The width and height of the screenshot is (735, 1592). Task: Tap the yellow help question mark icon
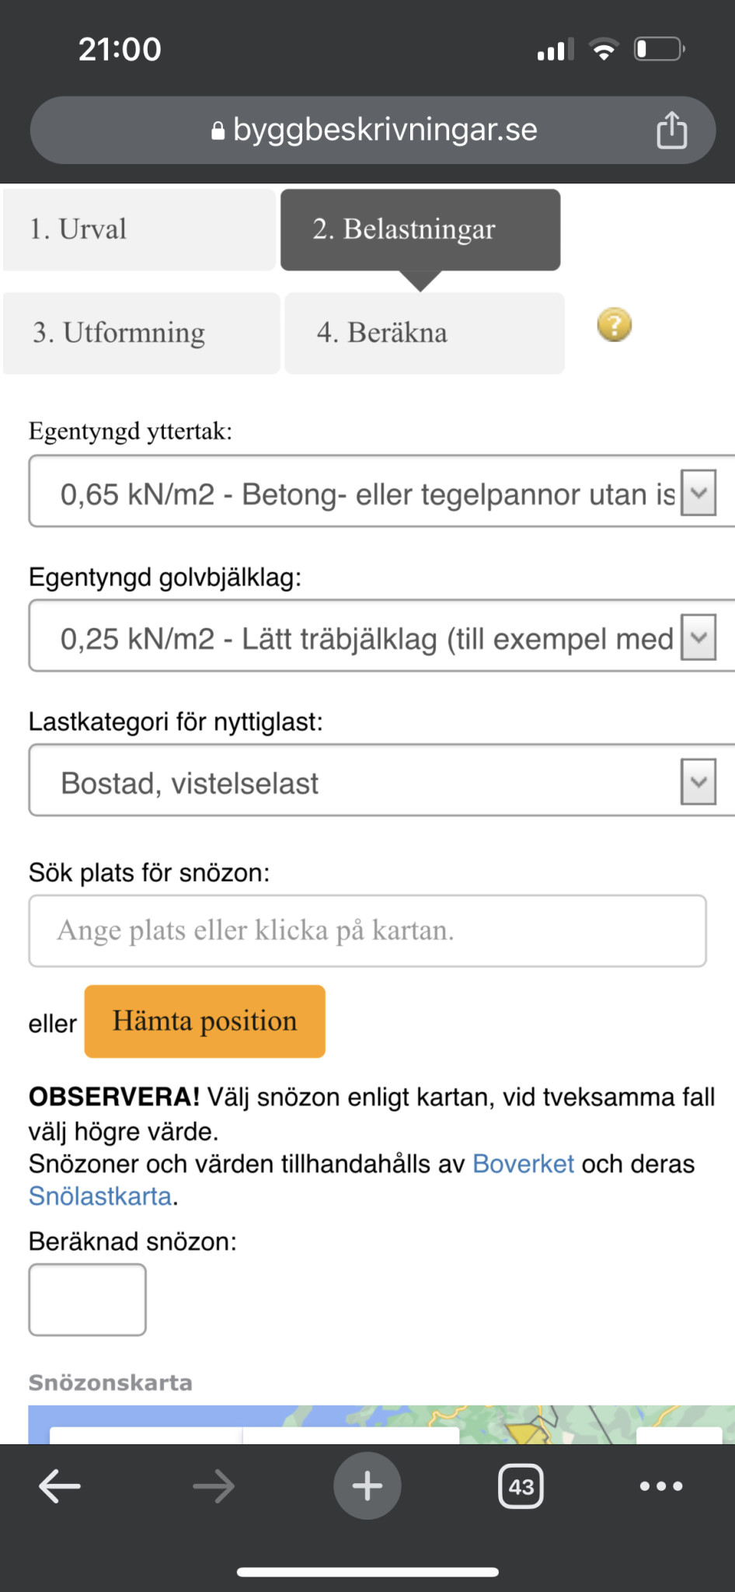614,325
